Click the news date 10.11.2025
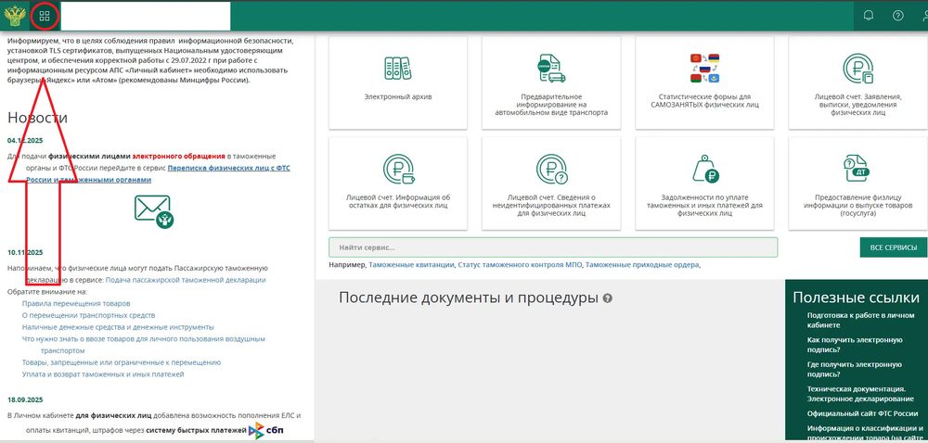Image resolution: width=928 pixels, height=443 pixels. click(25, 252)
